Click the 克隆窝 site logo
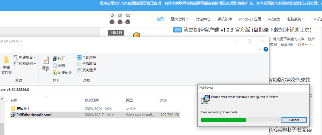This screenshot has height=135, width=322. pyautogui.click(x=120, y=19)
